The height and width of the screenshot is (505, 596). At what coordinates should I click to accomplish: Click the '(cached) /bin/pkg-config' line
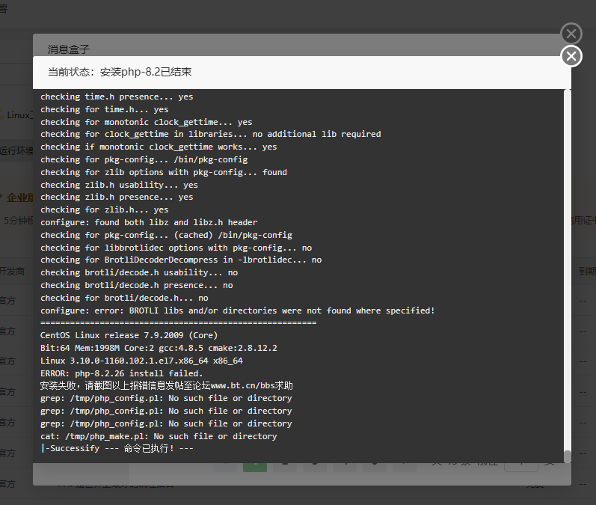point(167,235)
